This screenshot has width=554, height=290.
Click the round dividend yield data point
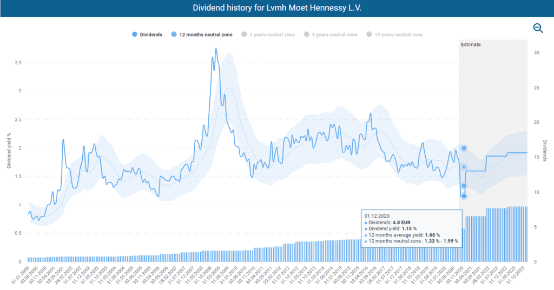coord(464,196)
